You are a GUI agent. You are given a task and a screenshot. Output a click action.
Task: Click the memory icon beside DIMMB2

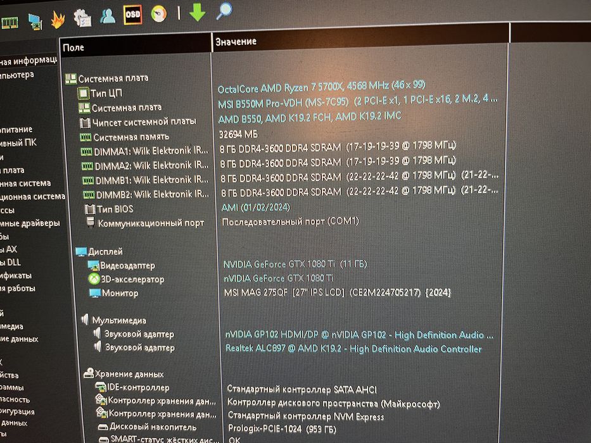point(89,194)
